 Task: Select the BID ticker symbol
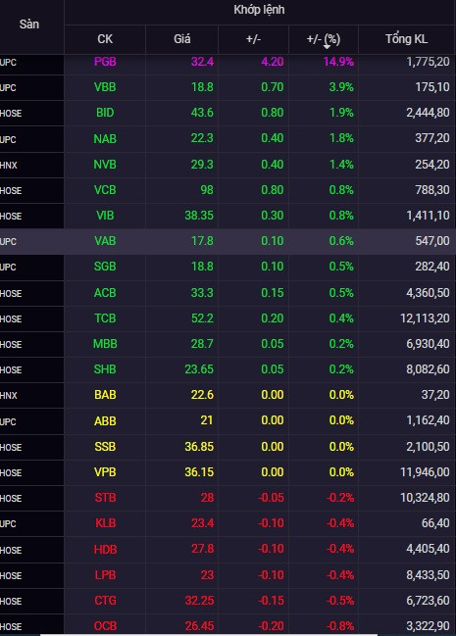(x=105, y=113)
